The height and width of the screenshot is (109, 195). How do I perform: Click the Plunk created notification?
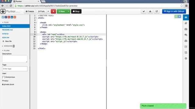point(163,106)
